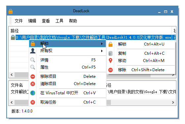Click the user silhouette icon beside 所有权
This screenshot has width=185, height=124.
pos(33,51)
